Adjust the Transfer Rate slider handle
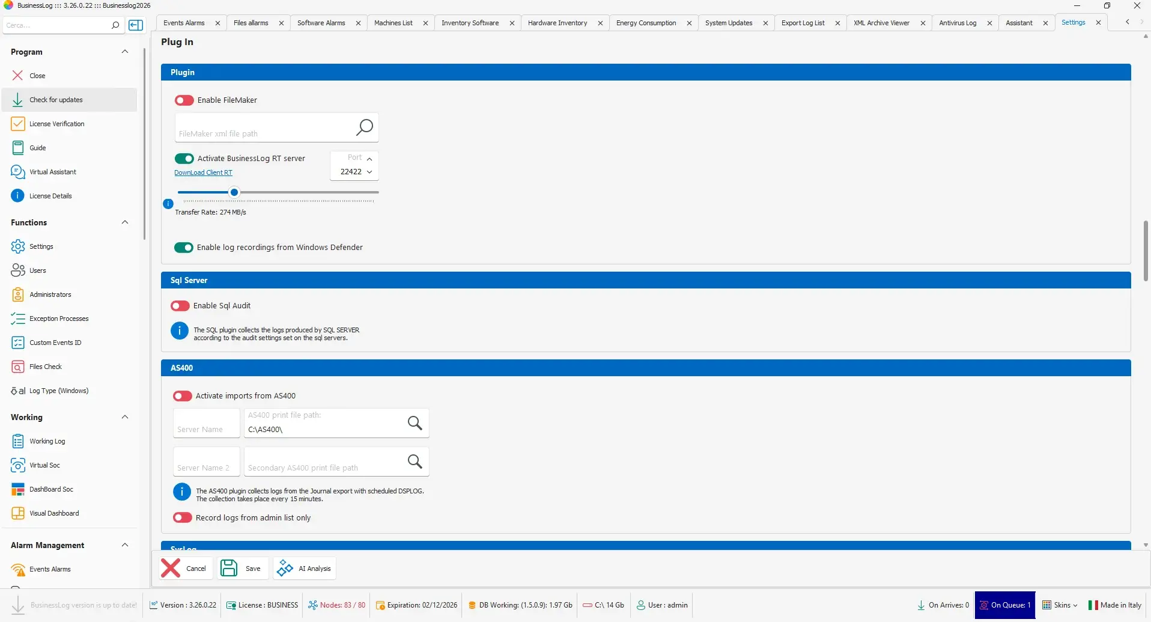1151x622 pixels. coord(234,192)
